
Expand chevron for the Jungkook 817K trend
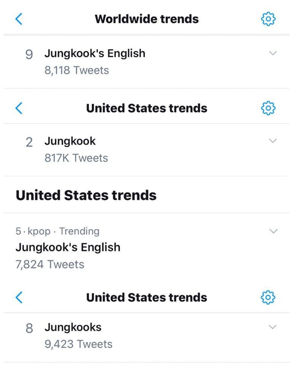tap(273, 141)
